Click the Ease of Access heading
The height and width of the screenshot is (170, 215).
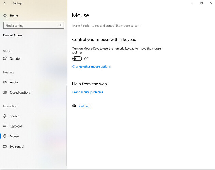(13, 35)
